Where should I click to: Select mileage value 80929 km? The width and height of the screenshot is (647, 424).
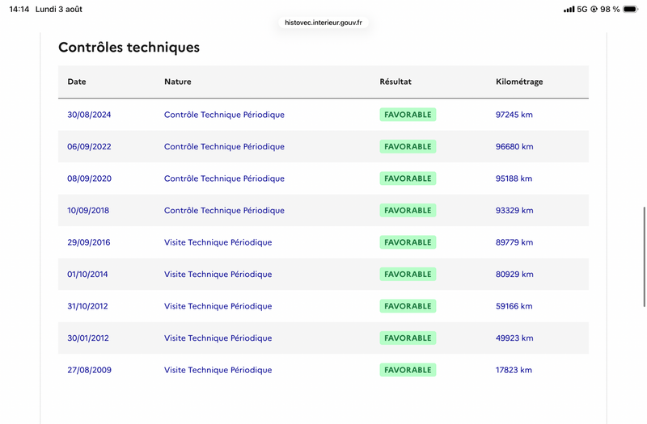pyautogui.click(x=514, y=274)
